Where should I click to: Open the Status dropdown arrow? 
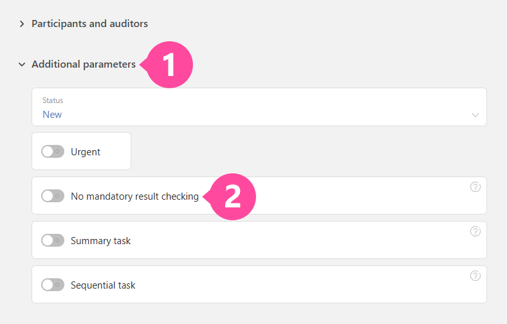[475, 115]
